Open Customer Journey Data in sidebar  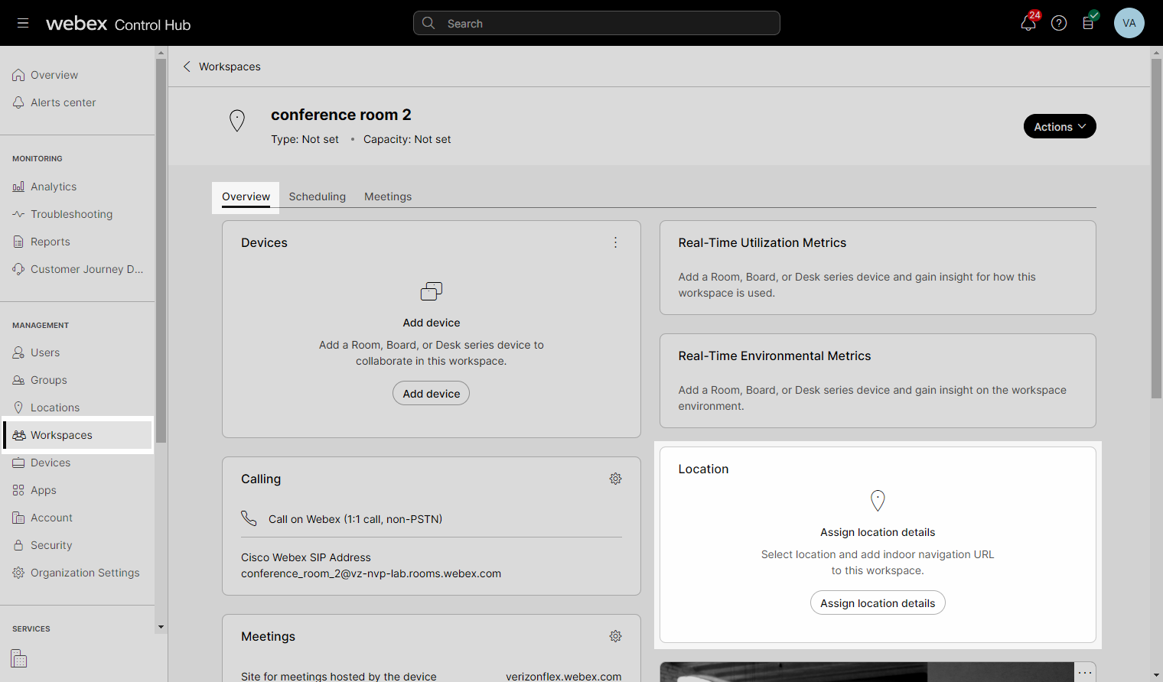[77, 269]
